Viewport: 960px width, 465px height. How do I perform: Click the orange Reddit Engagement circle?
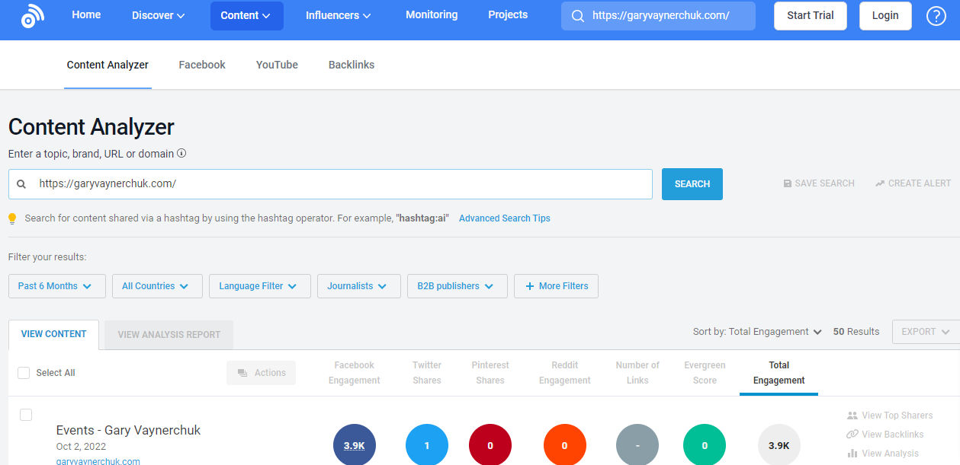click(565, 445)
